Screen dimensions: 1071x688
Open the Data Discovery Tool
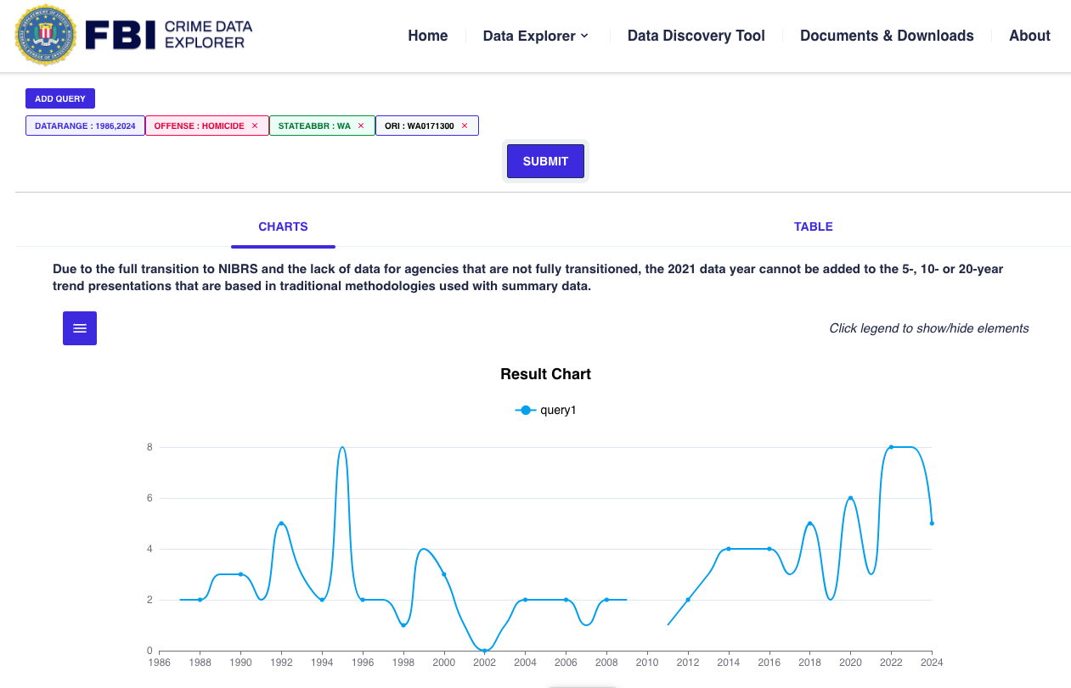pyautogui.click(x=696, y=36)
